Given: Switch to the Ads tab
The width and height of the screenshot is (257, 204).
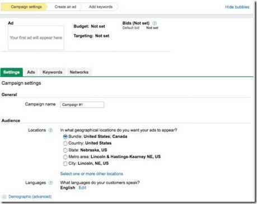Looking at the screenshot, I should [x=31, y=72].
